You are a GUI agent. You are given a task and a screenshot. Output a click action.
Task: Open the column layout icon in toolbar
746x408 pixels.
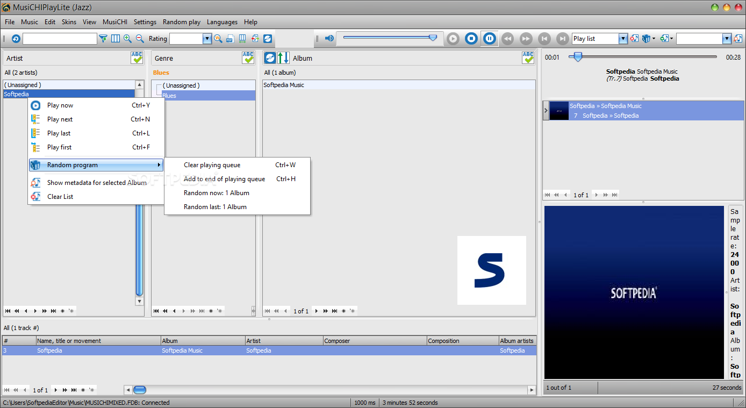click(x=116, y=39)
